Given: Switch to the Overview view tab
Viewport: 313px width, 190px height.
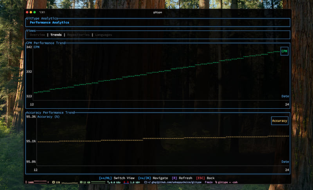Looking at the screenshot, I should tap(37, 35).
